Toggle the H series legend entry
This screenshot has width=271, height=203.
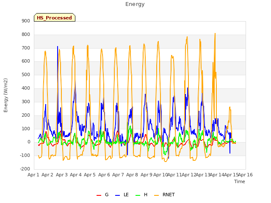[141, 195]
